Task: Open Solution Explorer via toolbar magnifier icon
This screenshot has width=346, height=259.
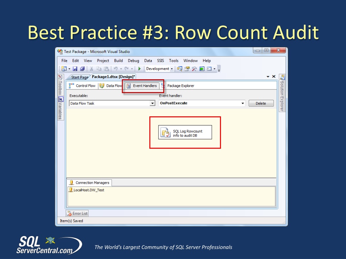Action: [180, 69]
